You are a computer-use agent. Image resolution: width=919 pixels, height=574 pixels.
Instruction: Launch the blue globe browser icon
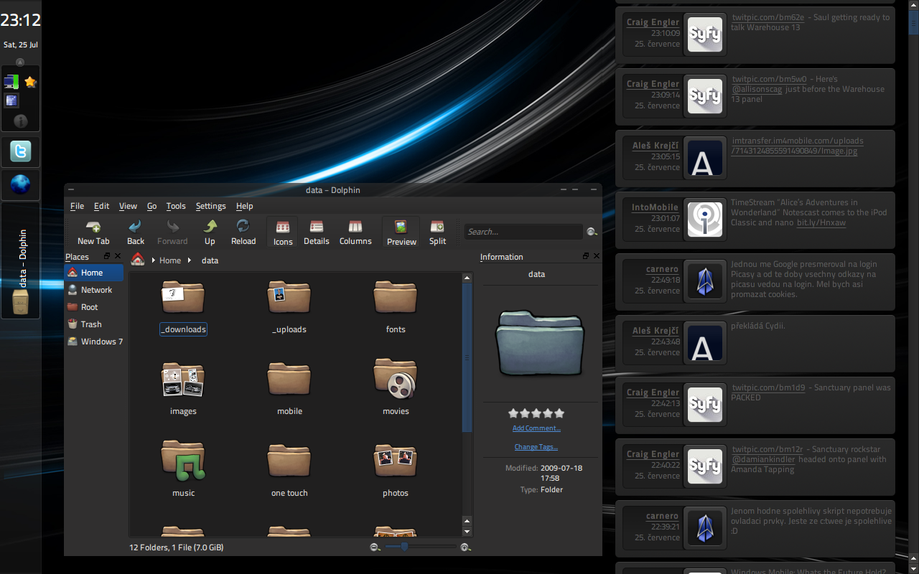pyautogui.click(x=20, y=185)
